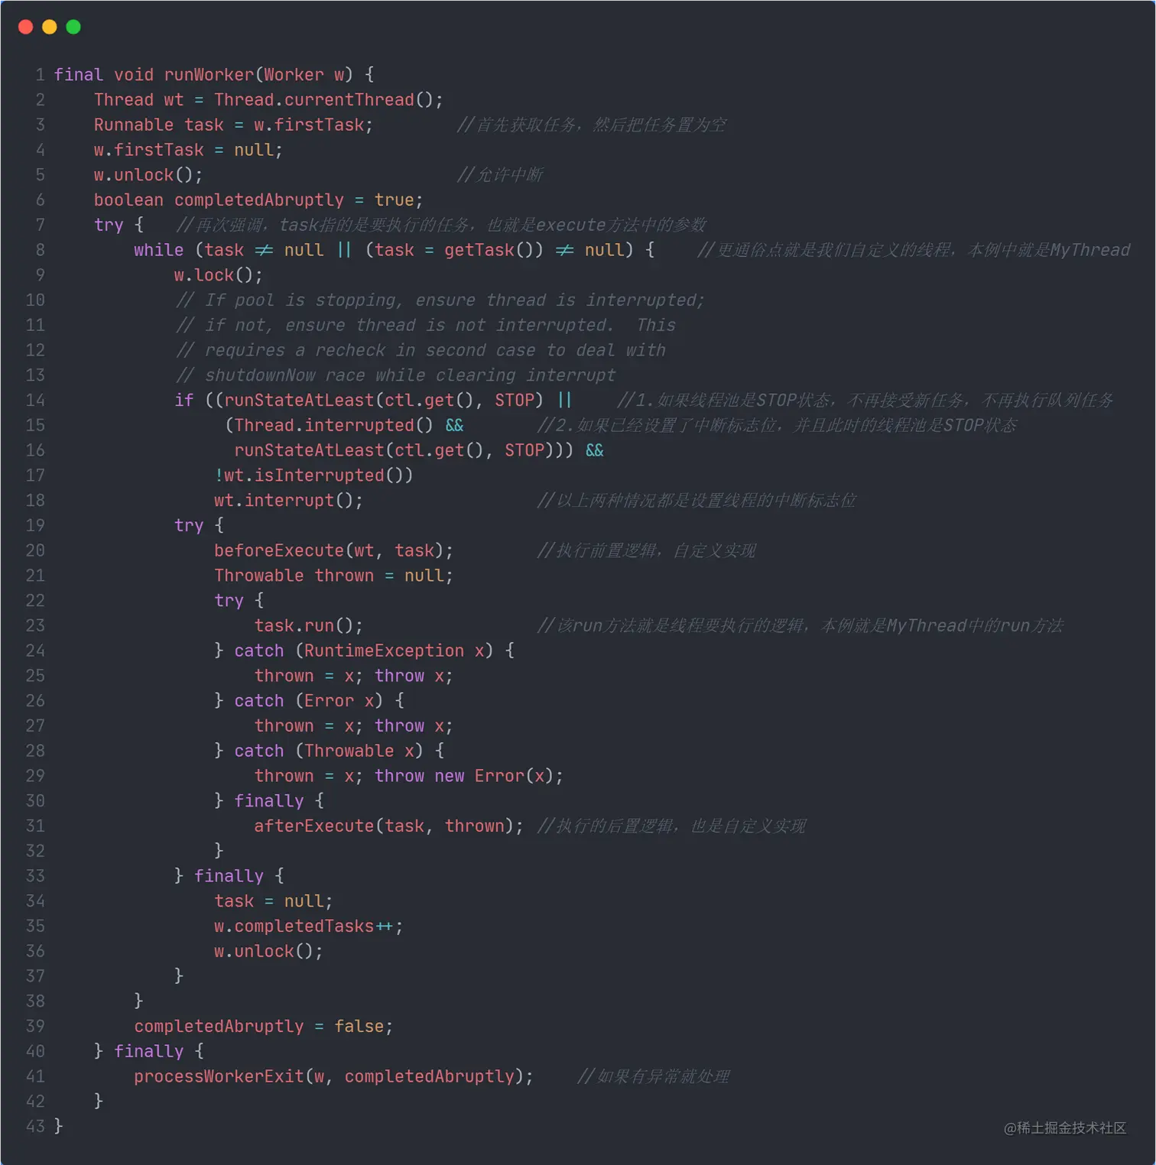Click 'boolean completedAbruptly = true;' on line 6
Screen dimensions: 1156x1165
[x=258, y=200]
